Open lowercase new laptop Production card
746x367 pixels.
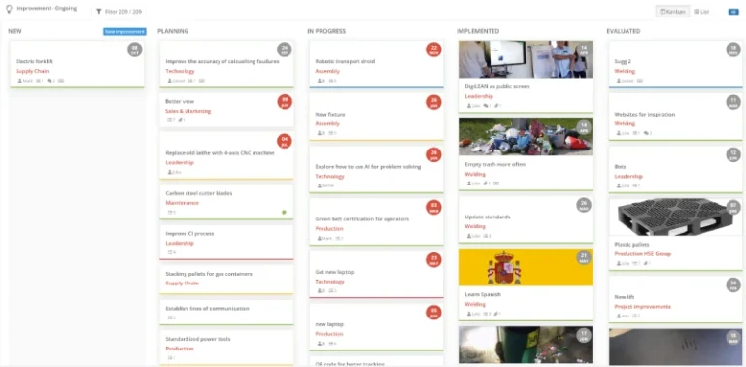coord(329,324)
